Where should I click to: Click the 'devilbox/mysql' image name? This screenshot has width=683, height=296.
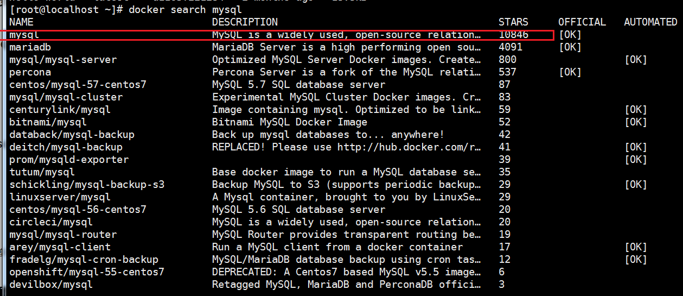click(51, 285)
